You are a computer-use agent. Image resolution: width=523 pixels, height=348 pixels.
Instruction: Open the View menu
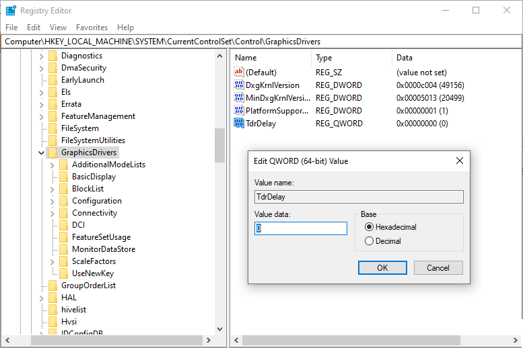[58, 28]
